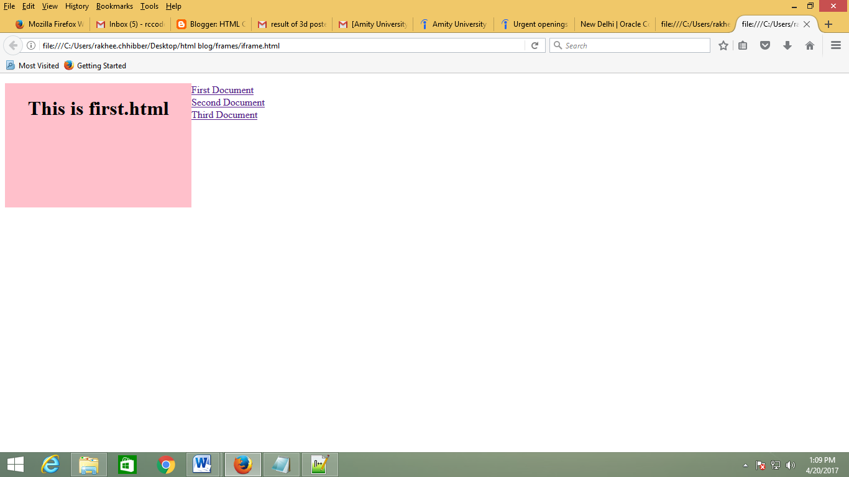Open the Pocket save icon
This screenshot has width=849, height=477.
(765, 45)
